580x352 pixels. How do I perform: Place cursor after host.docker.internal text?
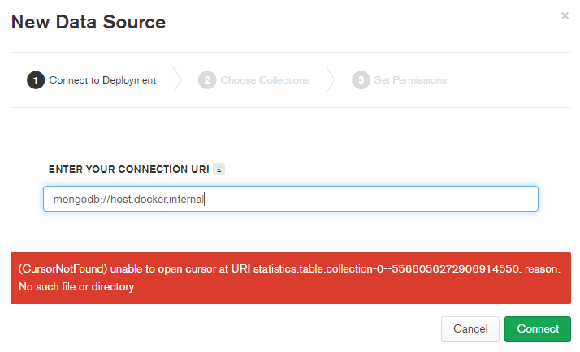pyautogui.click(x=205, y=200)
